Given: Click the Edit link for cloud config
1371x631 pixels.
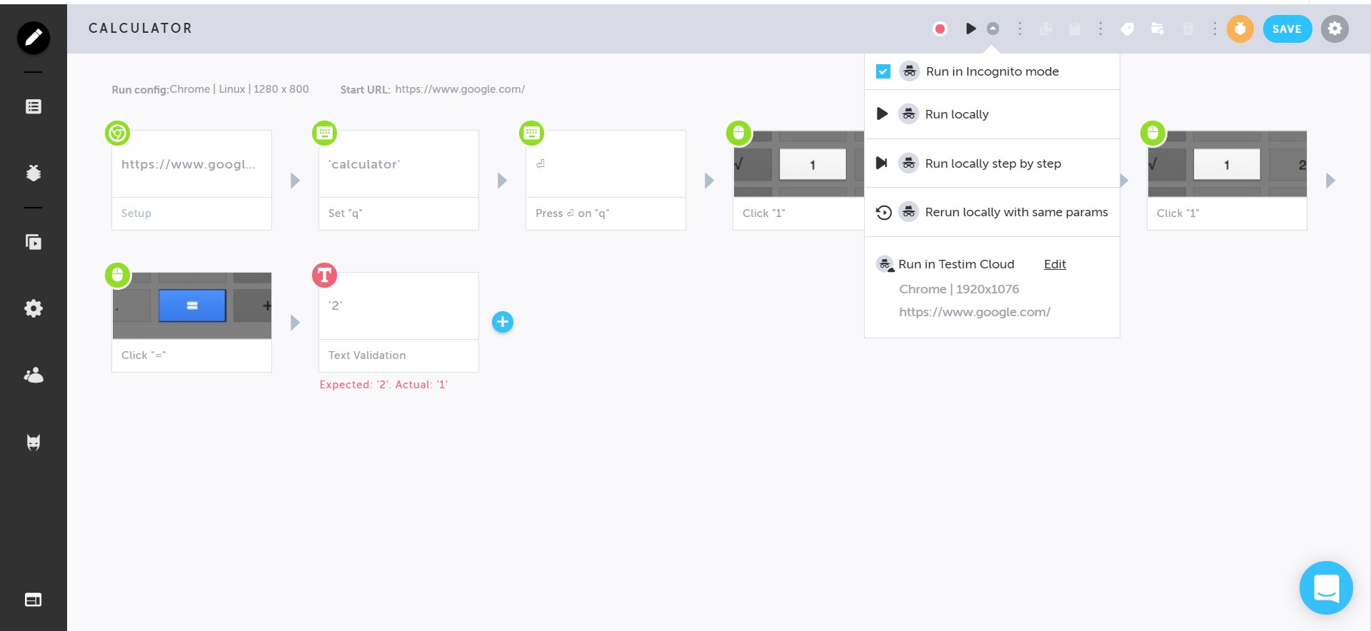Looking at the screenshot, I should tap(1055, 264).
